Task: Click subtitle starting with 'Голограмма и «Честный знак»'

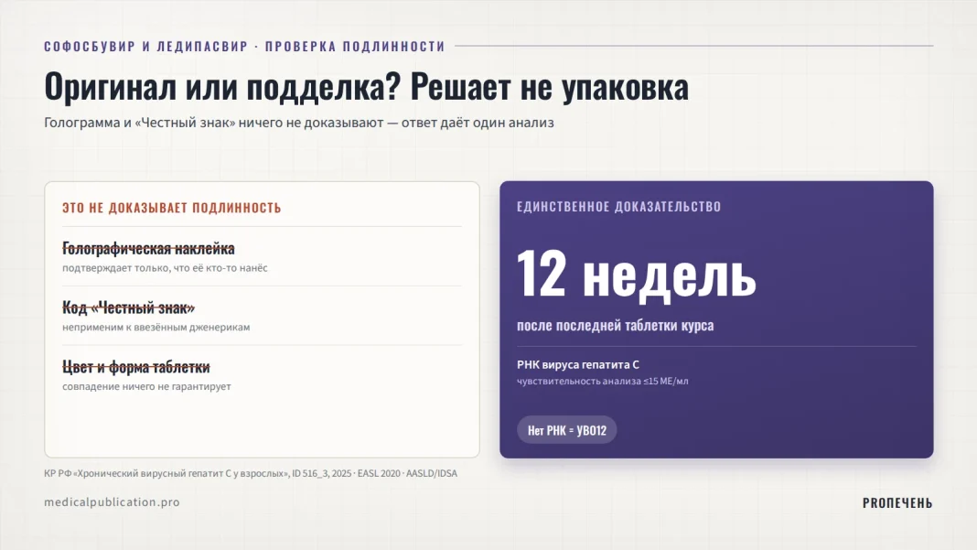Action: [299, 123]
